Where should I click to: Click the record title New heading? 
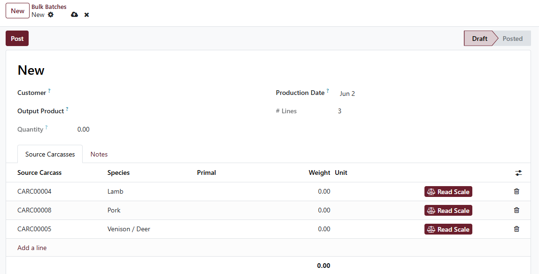(x=31, y=70)
